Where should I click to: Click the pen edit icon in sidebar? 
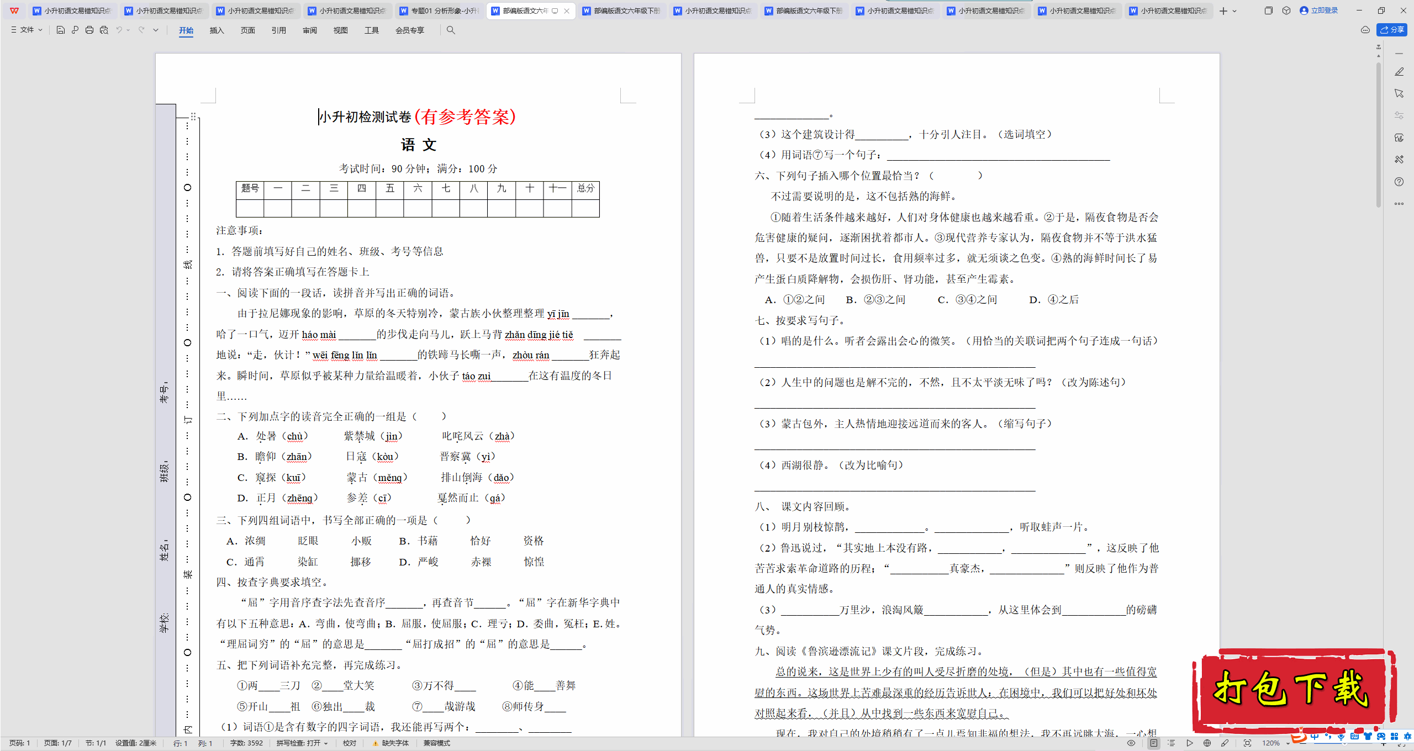(1399, 72)
